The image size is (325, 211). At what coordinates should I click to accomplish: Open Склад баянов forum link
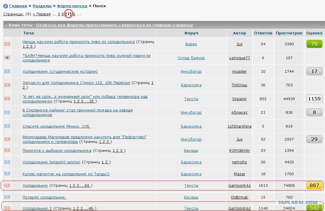[191, 58]
